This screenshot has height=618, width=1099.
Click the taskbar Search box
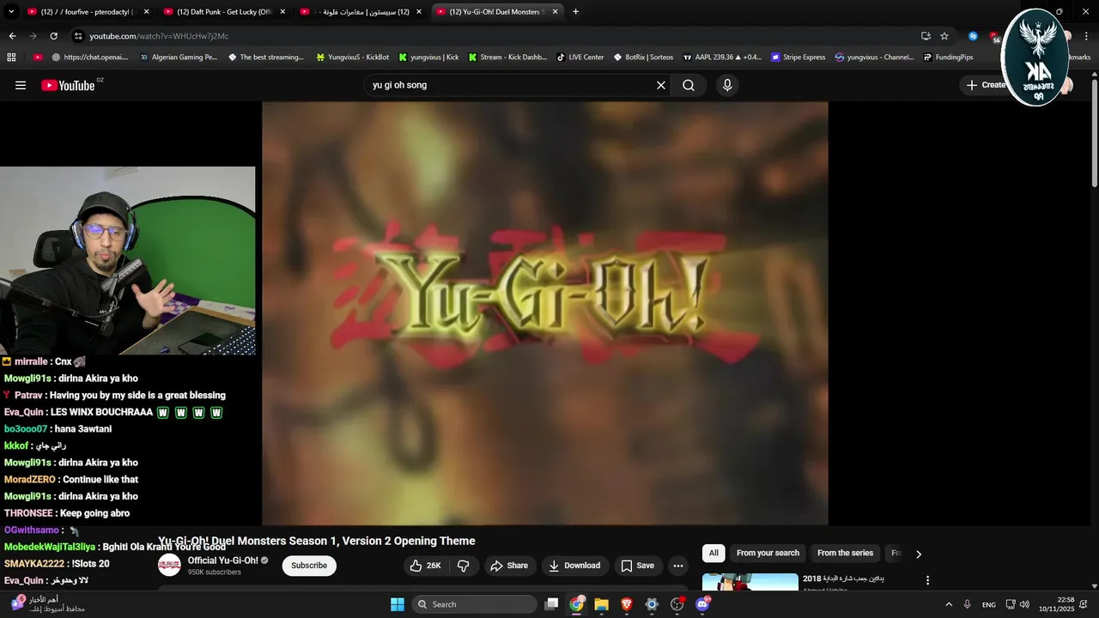pyautogui.click(x=473, y=604)
